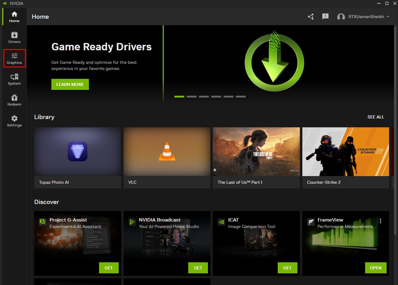Click the share icon in header
Screen dimensions: 398x285
311,17
